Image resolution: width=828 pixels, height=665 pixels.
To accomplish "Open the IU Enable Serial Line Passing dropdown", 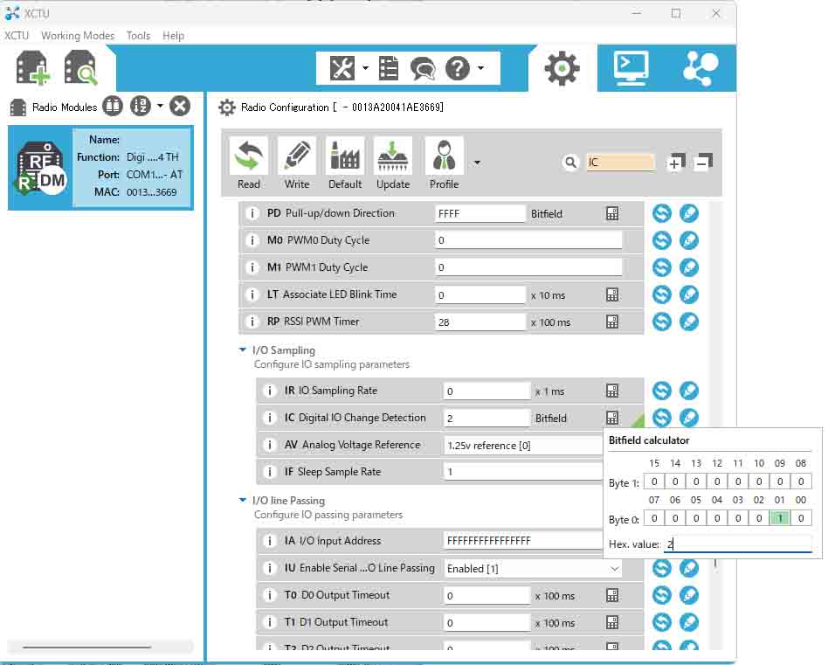I will pyautogui.click(x=533, y=568).
